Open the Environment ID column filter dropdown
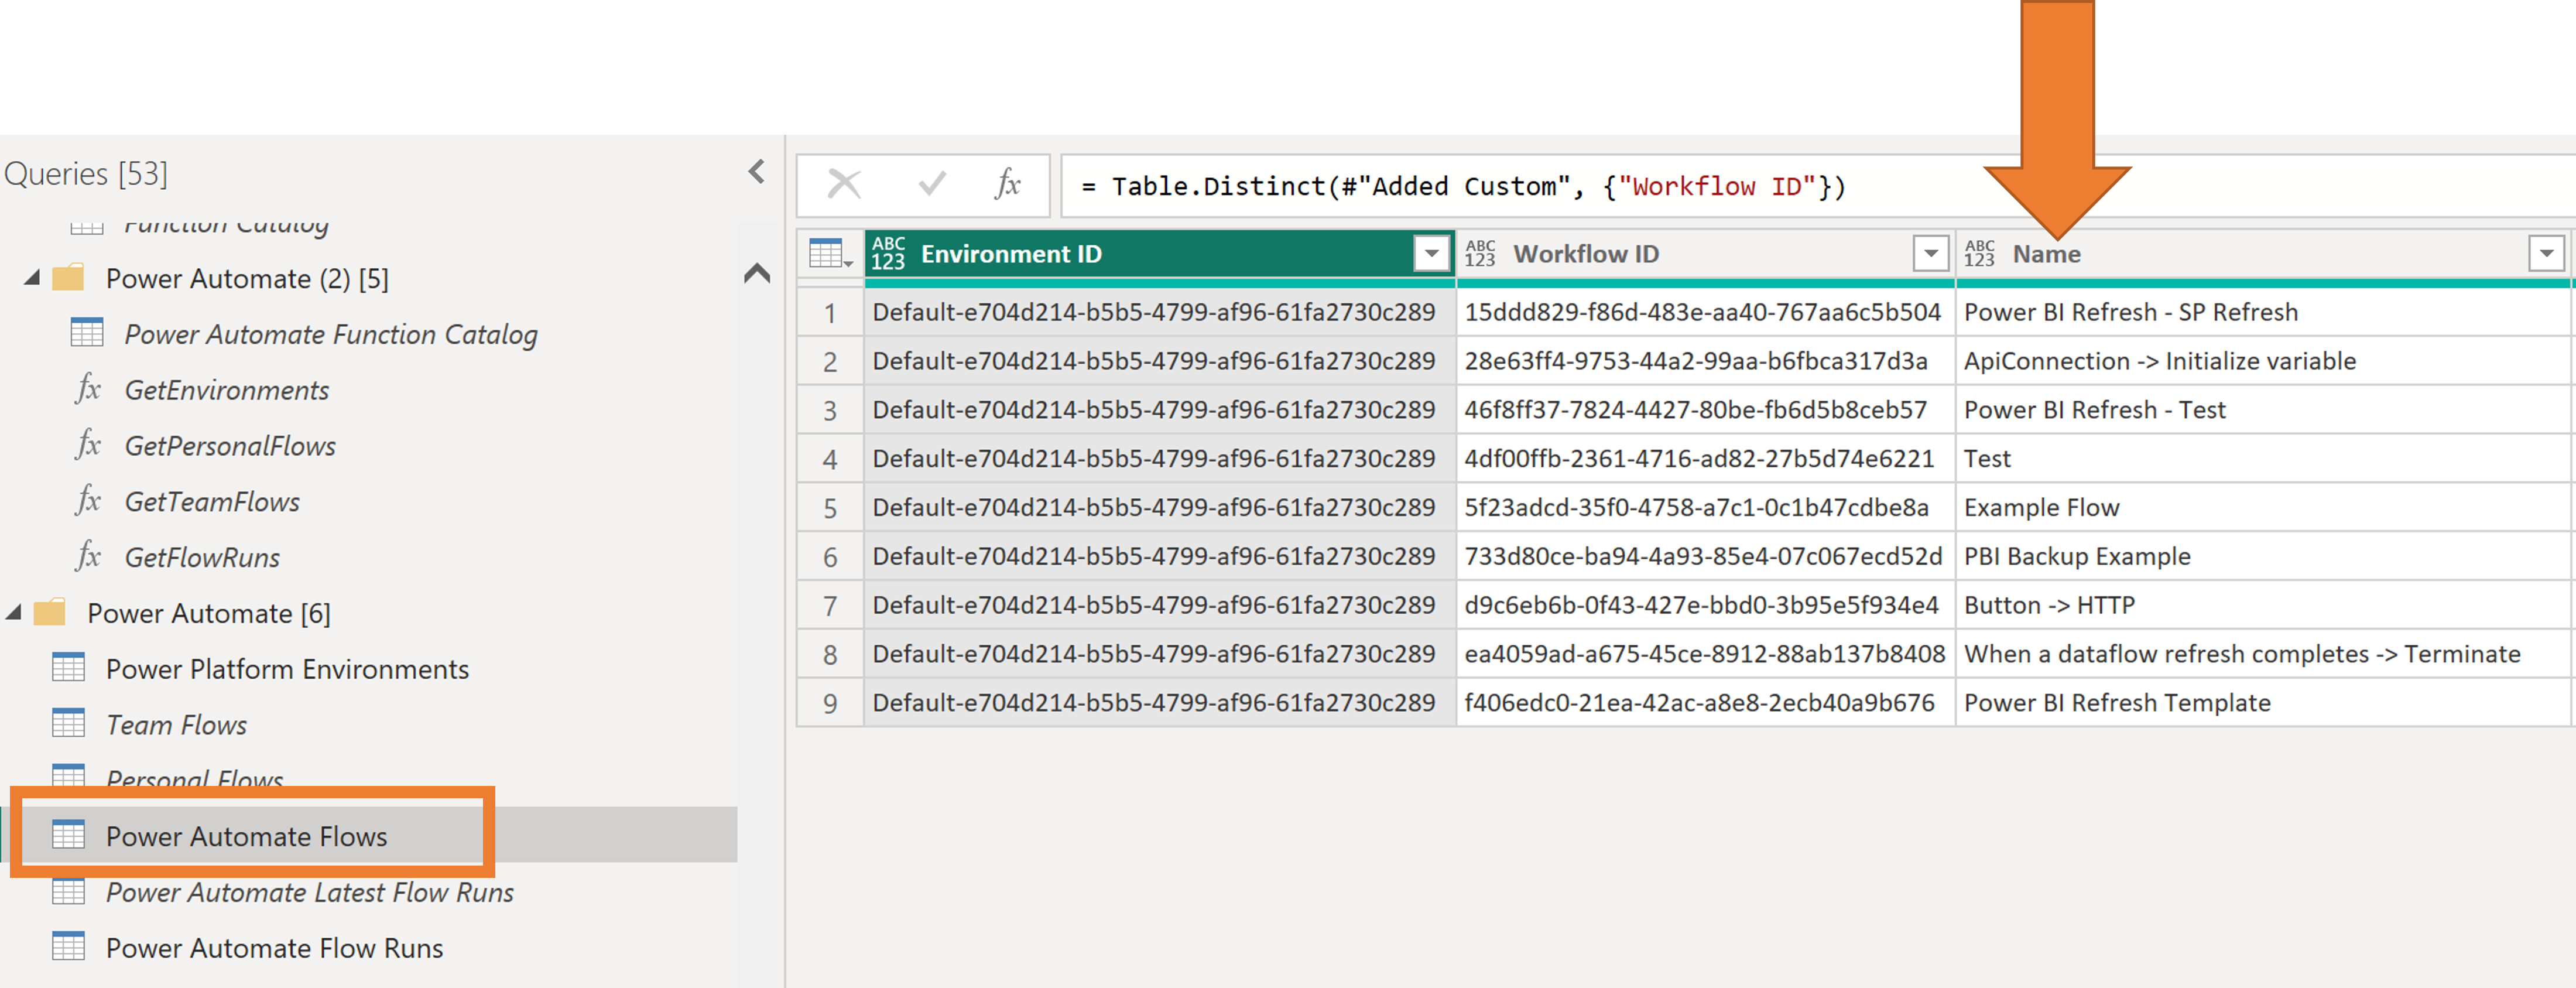Screen dimensions: 2576x988 (1431, 254)
